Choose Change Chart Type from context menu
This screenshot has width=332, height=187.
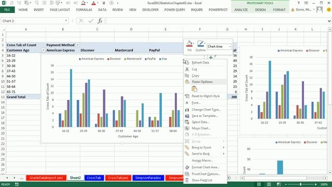click(205, 110)
